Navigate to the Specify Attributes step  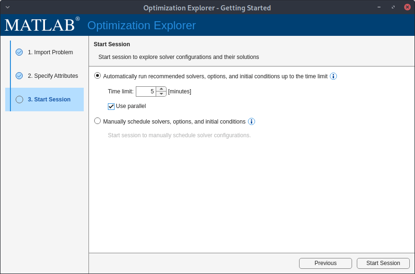(x=53, y=75)
